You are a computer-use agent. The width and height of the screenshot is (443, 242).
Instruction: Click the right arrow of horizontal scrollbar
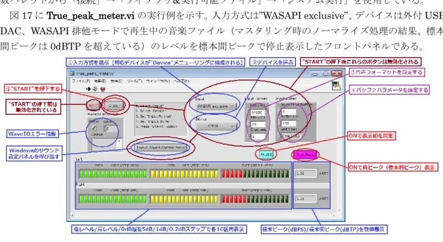[x=334, y=216]
